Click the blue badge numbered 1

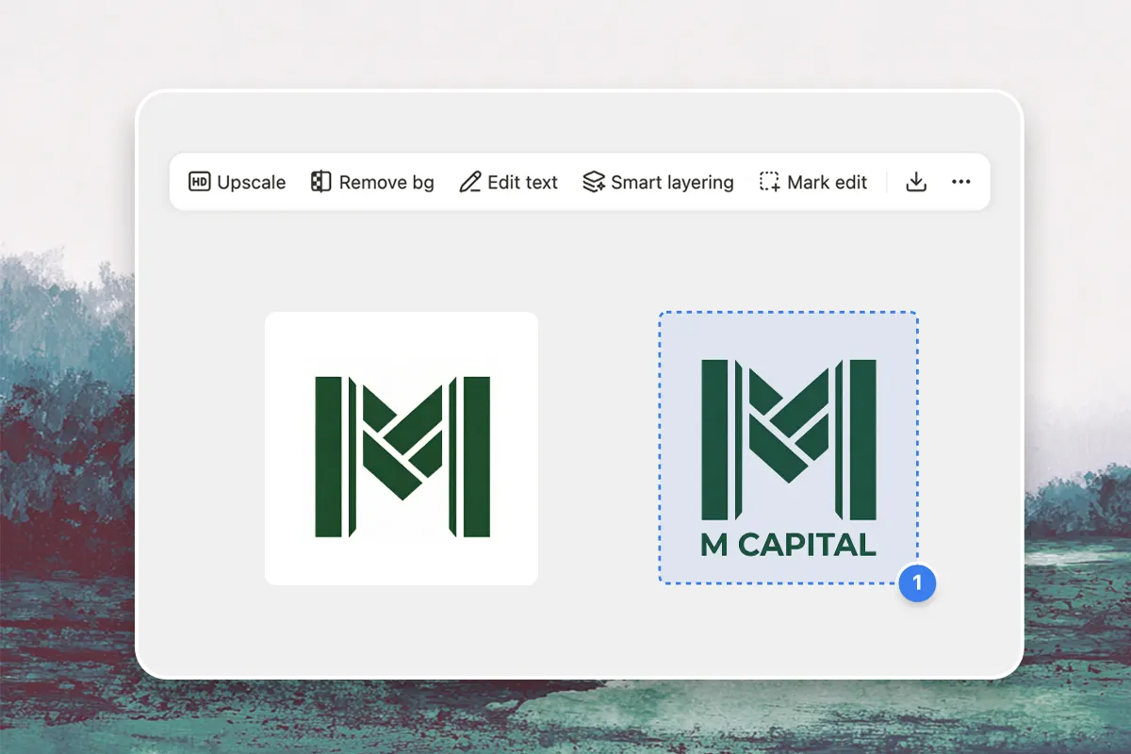point(917,583)
